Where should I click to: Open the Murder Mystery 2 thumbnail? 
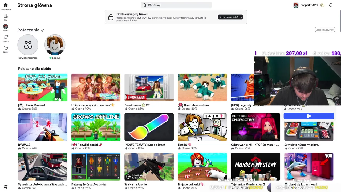[256, 167]
